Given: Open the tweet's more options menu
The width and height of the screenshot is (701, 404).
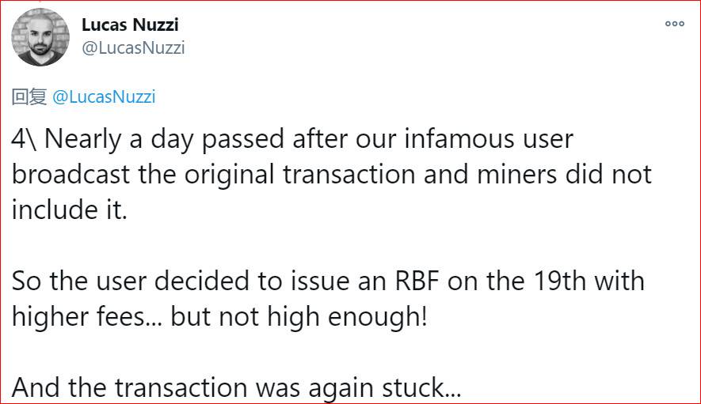Looking at the screenshot, I should pos(674,24).
